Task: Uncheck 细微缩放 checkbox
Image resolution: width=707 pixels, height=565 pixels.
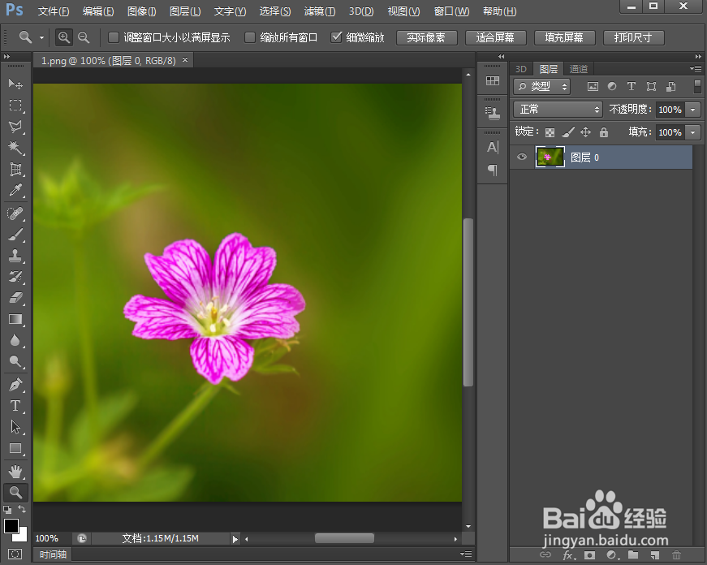Action: point(336,37)
